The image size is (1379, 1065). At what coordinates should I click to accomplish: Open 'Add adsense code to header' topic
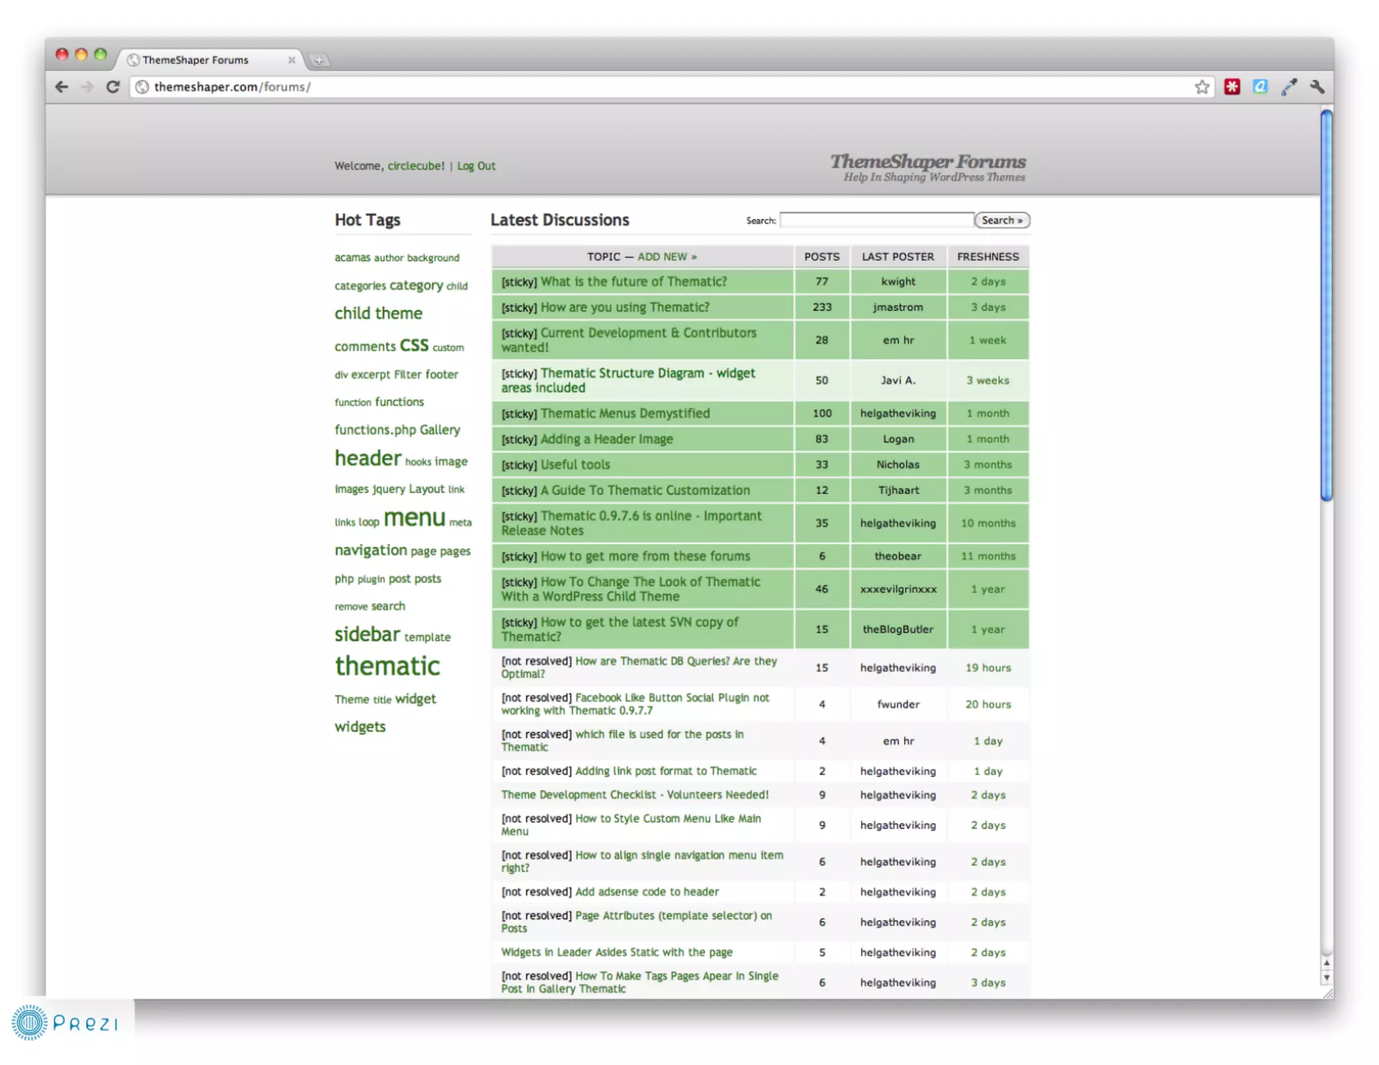coord(647,891)
